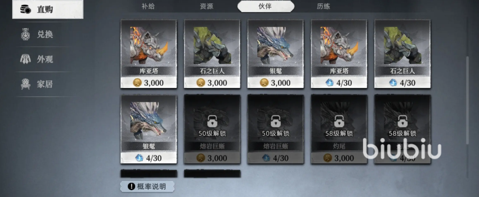Switch to the 历练 tab

(x=323, y=6)
